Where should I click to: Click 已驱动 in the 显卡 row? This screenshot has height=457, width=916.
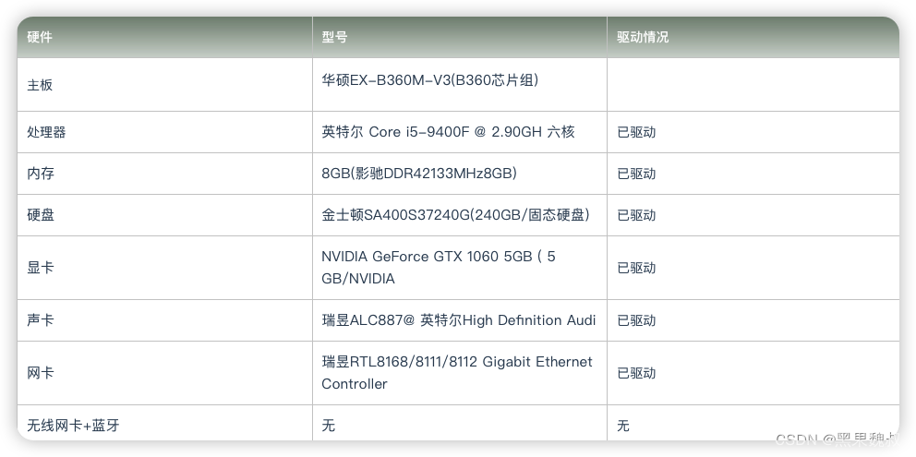click(x=636, y=268)
